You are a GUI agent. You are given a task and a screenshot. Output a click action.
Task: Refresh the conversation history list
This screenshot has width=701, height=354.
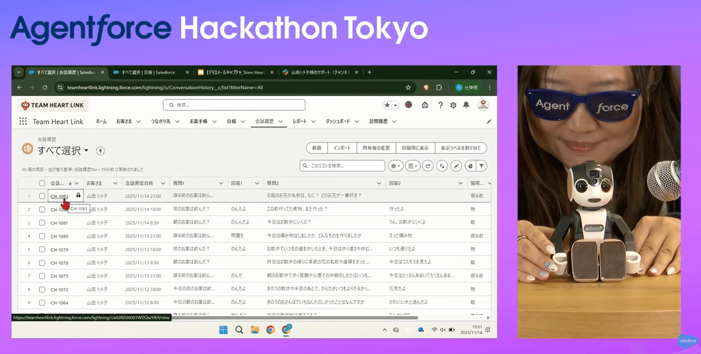click(428, 165)
